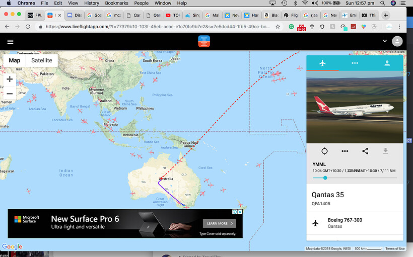The image size is (413, 257).
Task: Open the File menu
Action: click(44, 3)
